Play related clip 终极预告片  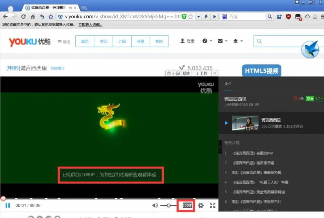(x=256, y=202)
